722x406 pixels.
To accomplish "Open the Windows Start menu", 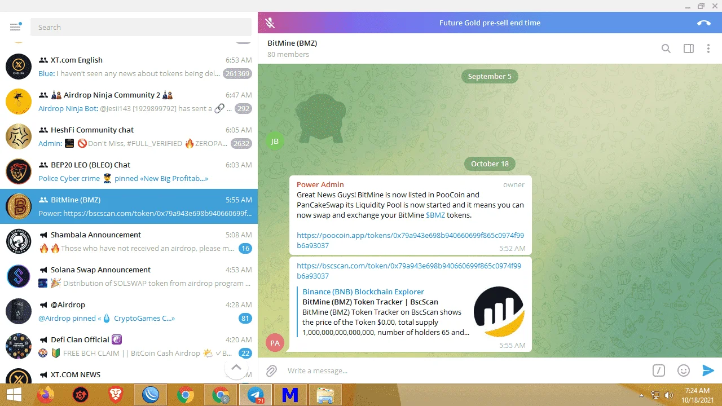I will click(x=14, y=395).
